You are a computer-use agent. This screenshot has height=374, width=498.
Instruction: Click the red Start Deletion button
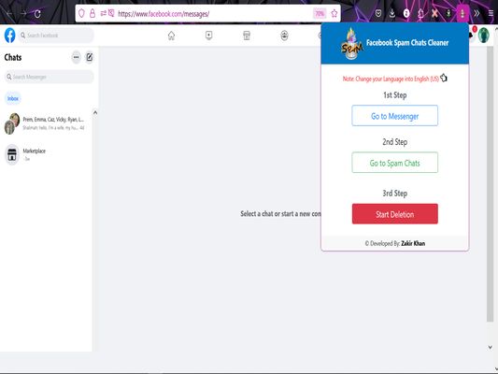click(x=395, y=214)
